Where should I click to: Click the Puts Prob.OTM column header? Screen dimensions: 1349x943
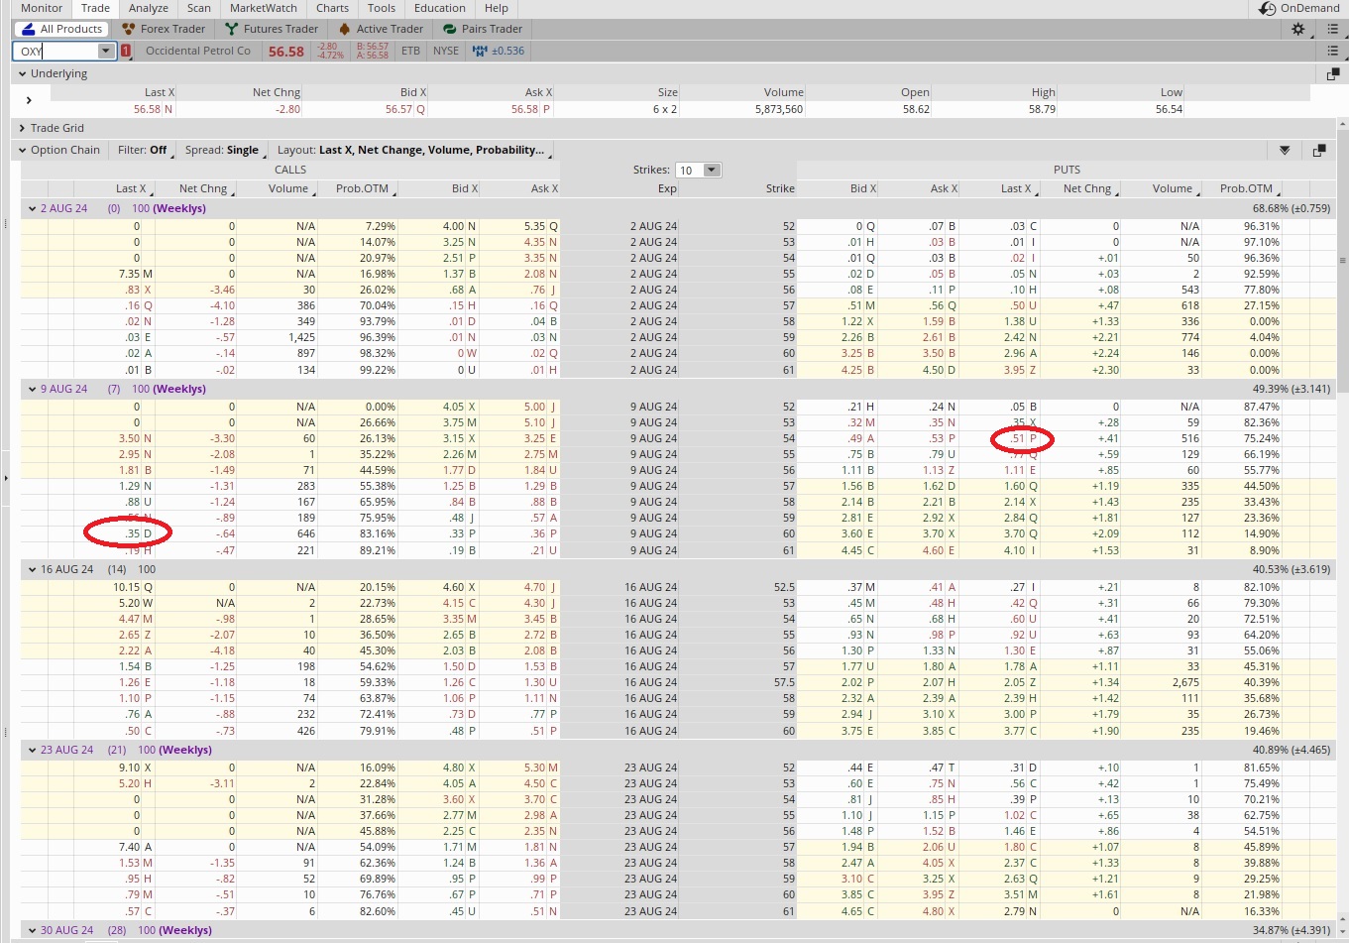(x=1246, y=188)
